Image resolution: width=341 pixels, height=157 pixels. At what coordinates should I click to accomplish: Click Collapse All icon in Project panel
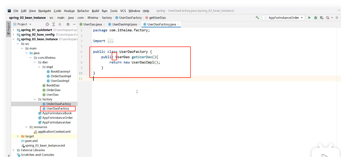coord(60,24)
